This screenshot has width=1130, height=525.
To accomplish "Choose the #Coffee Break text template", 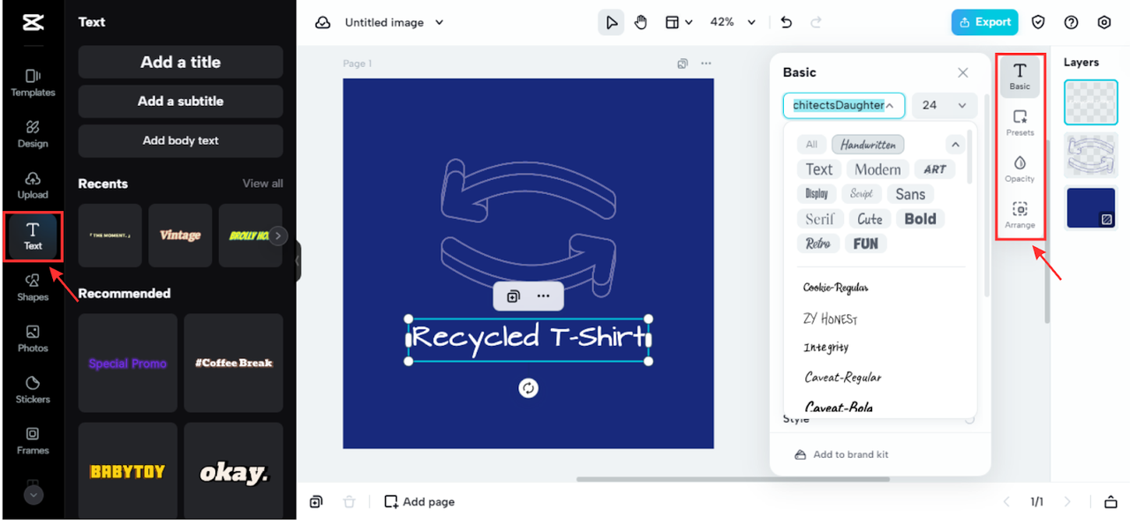I will pos(234,363).
